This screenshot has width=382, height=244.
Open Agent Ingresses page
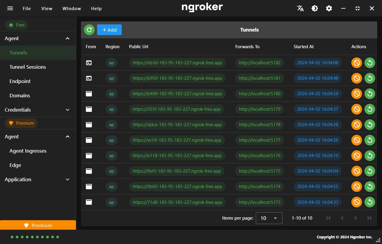38,151
